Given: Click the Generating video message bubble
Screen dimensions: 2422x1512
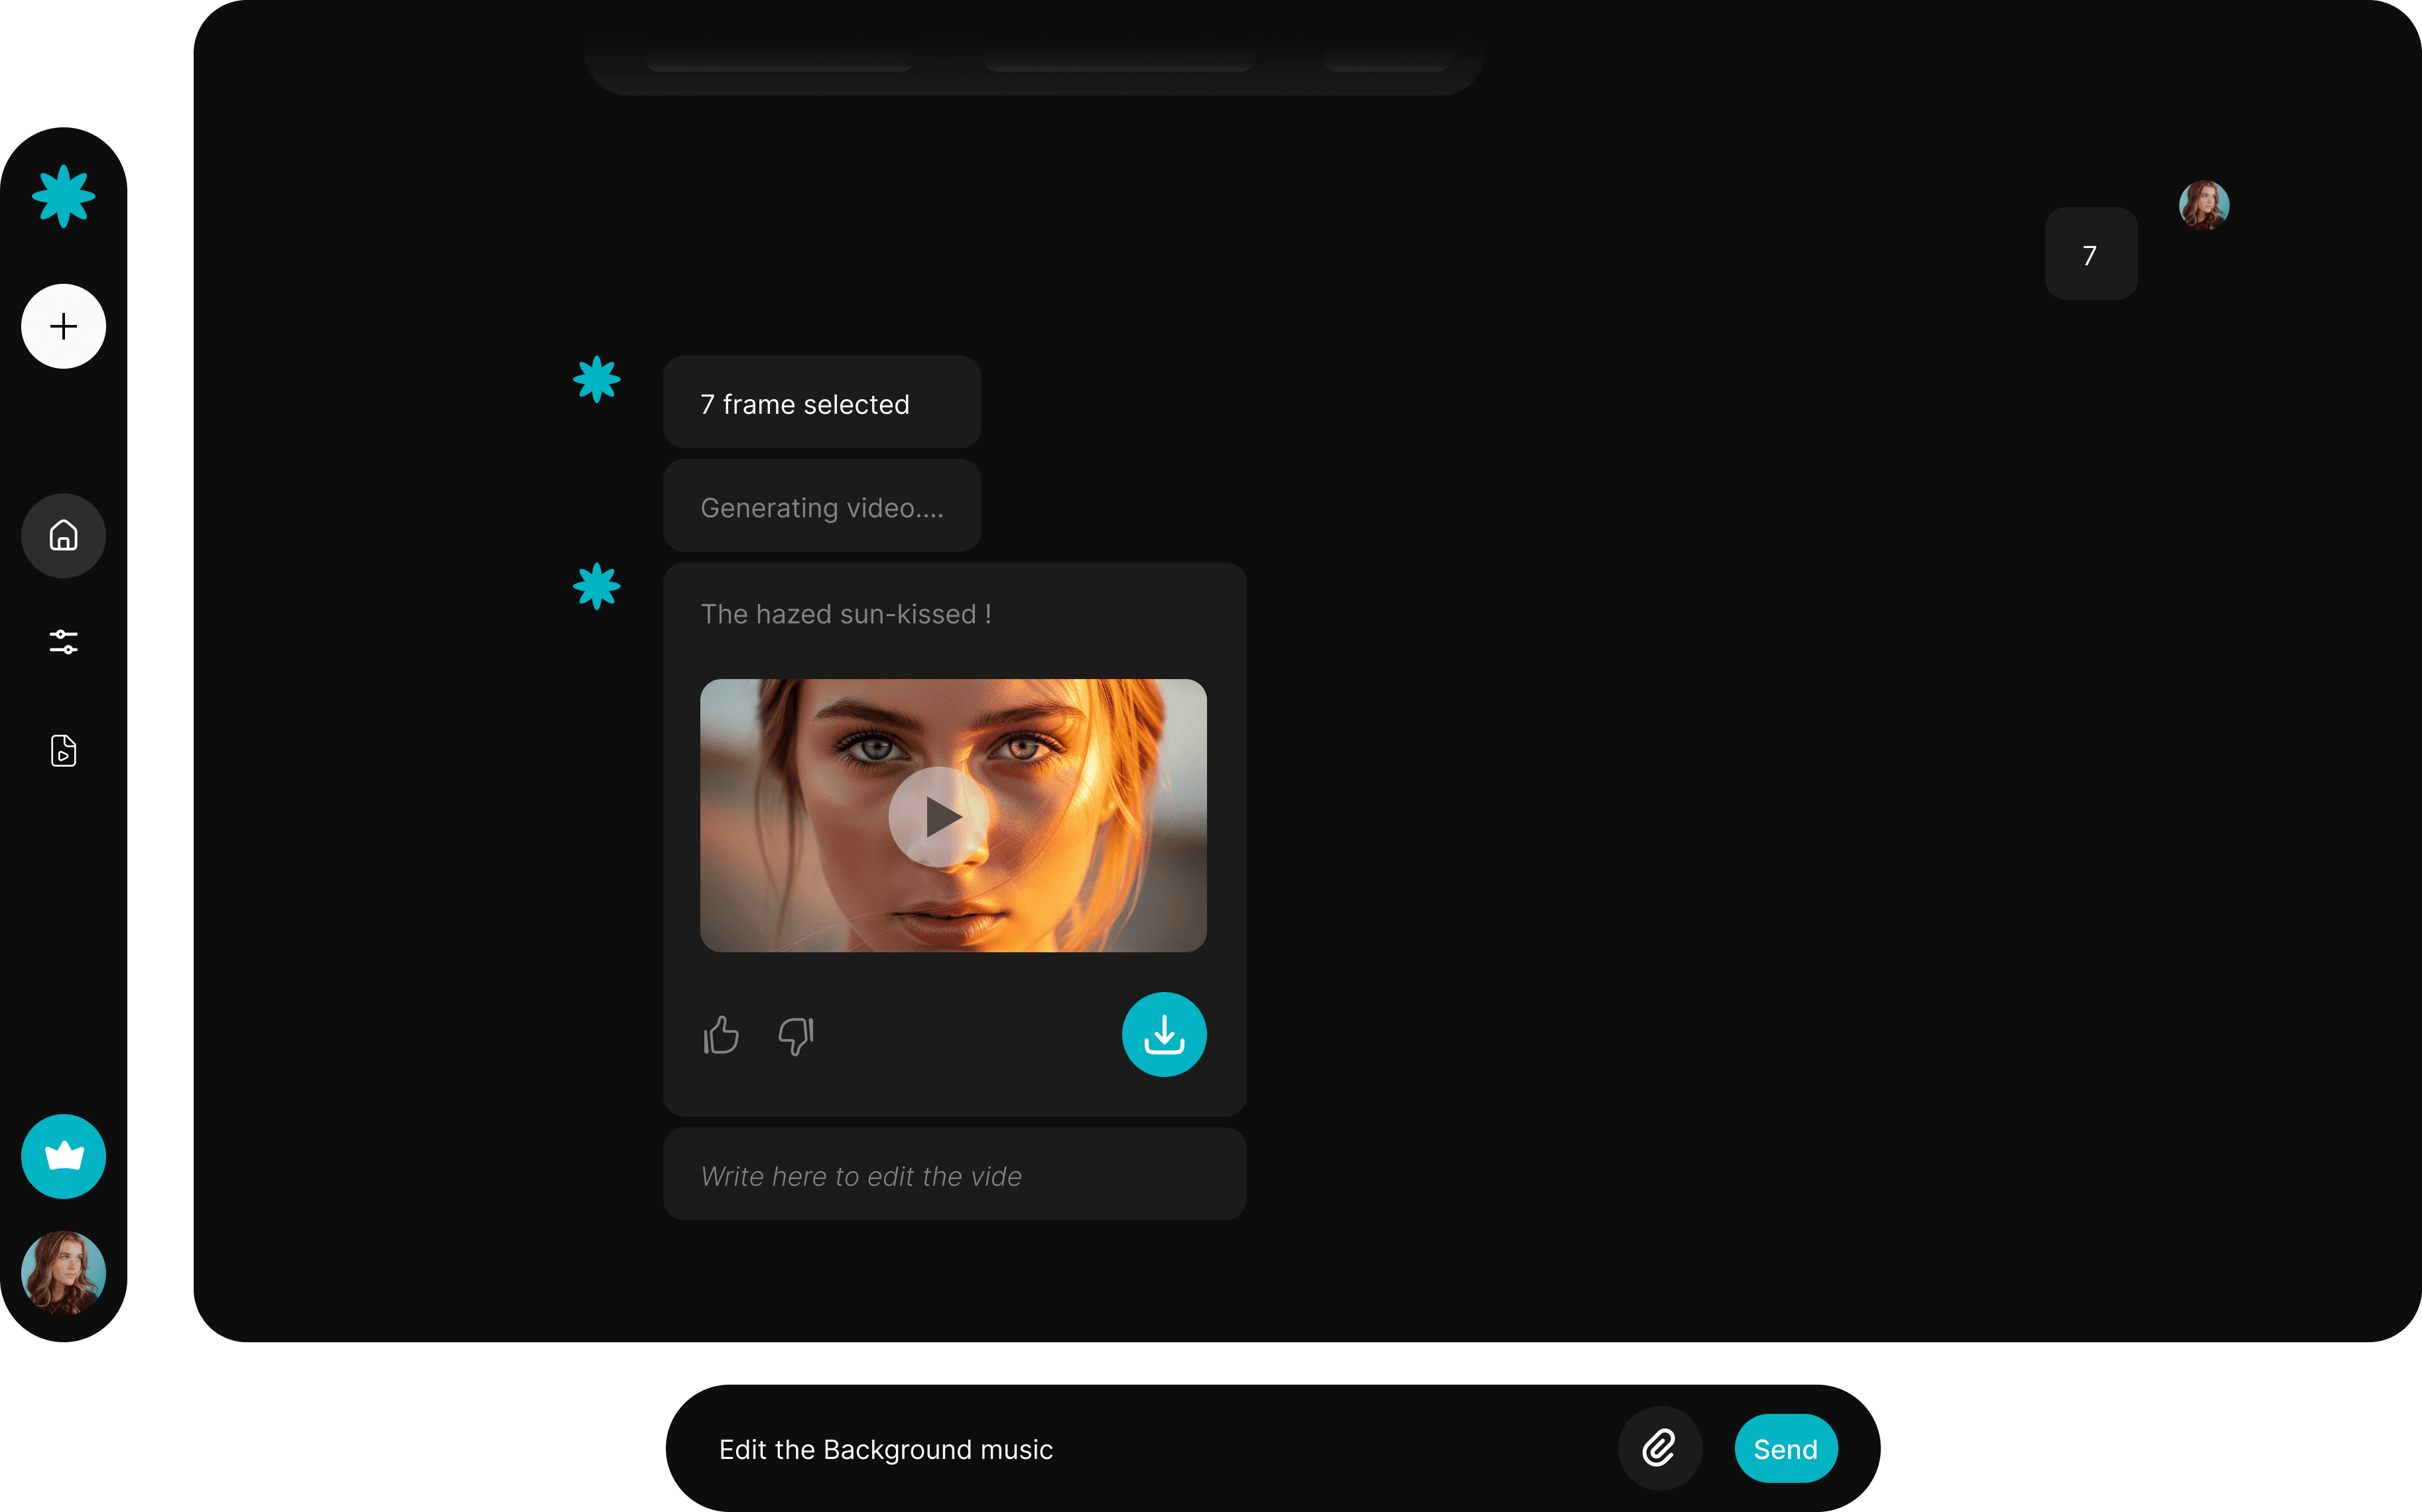Looking at the screenshot, I should pyautogui.click(x=821, y=507).
